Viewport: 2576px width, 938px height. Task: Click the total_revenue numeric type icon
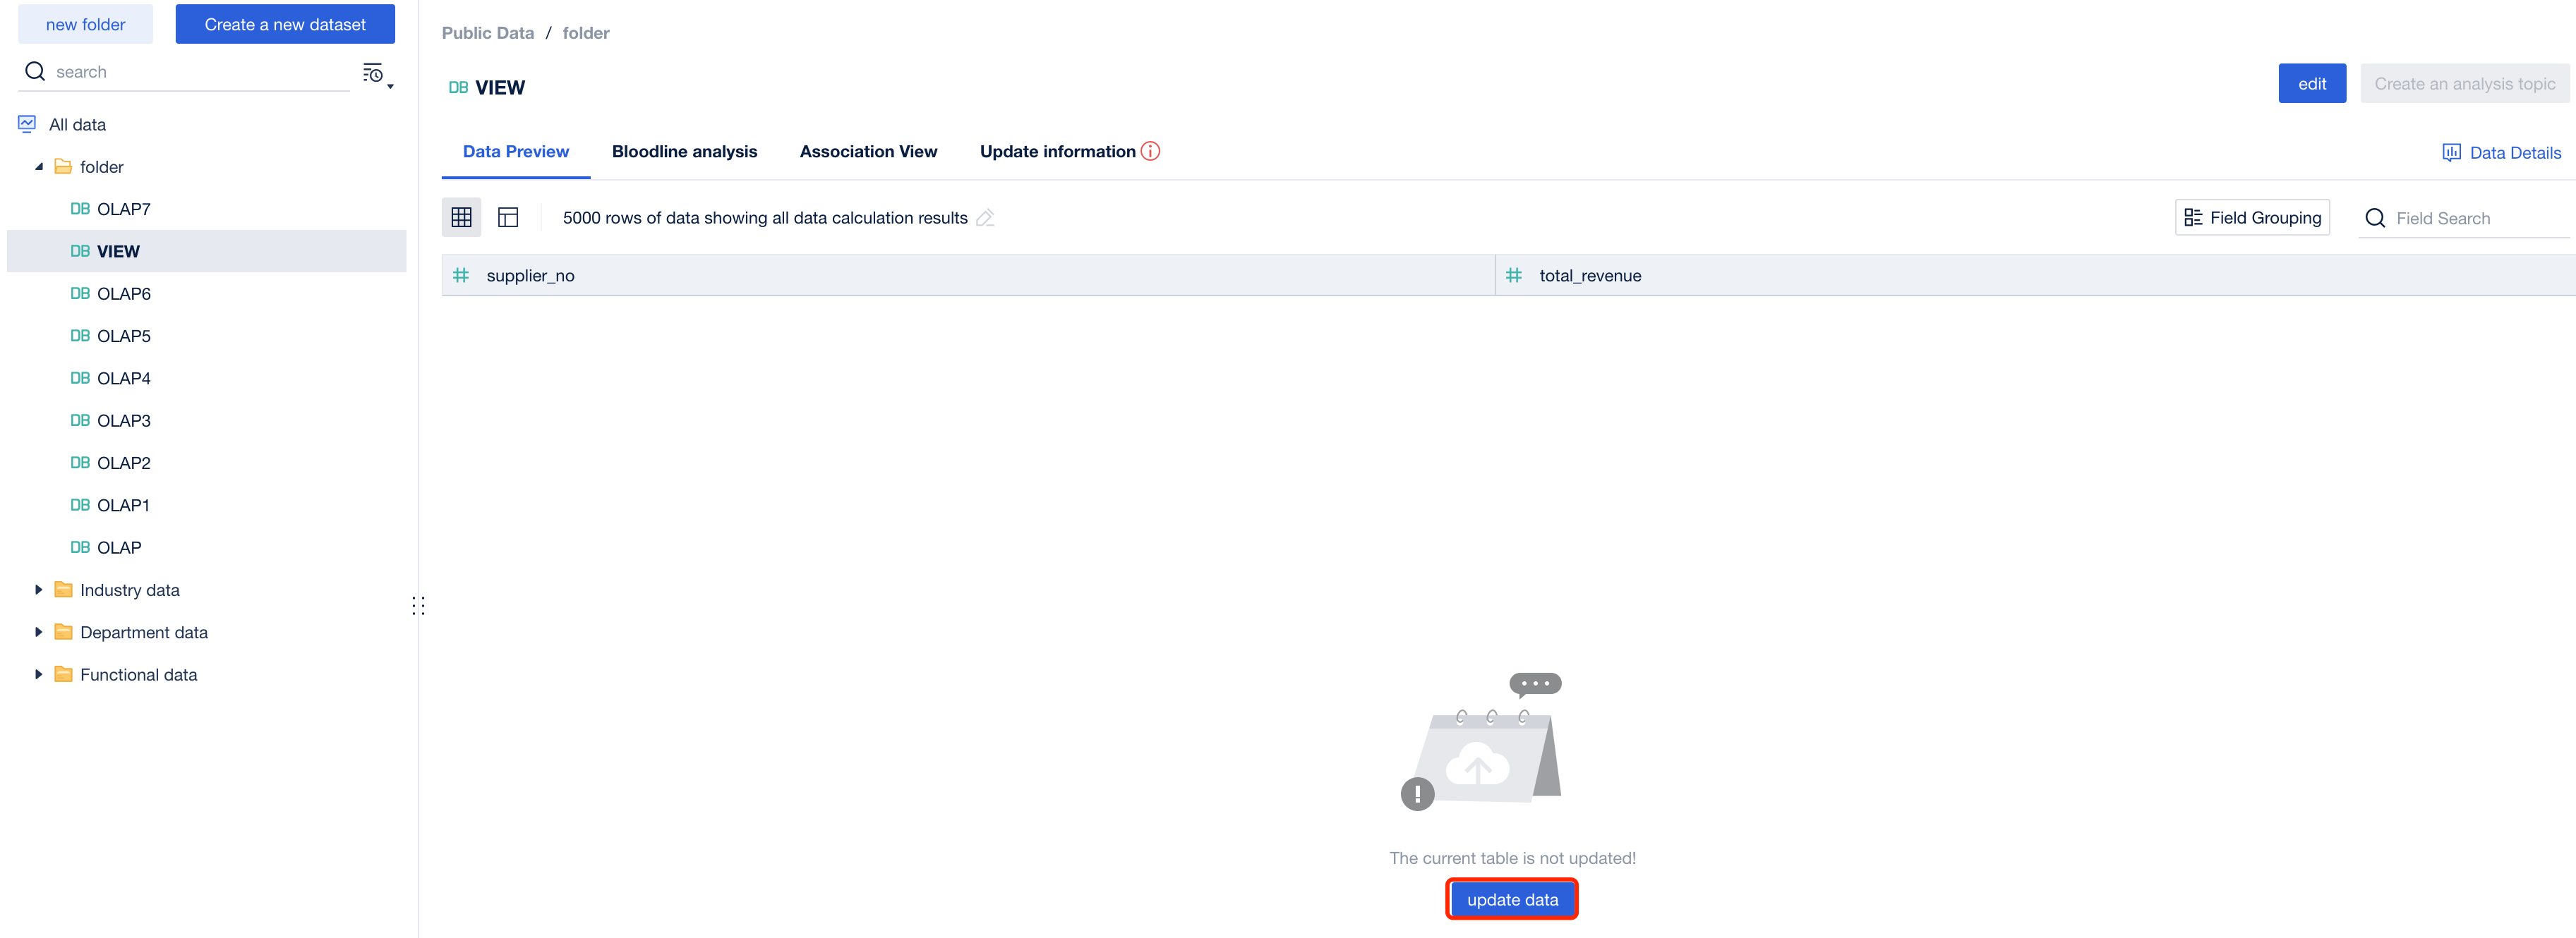point(1513,275)
